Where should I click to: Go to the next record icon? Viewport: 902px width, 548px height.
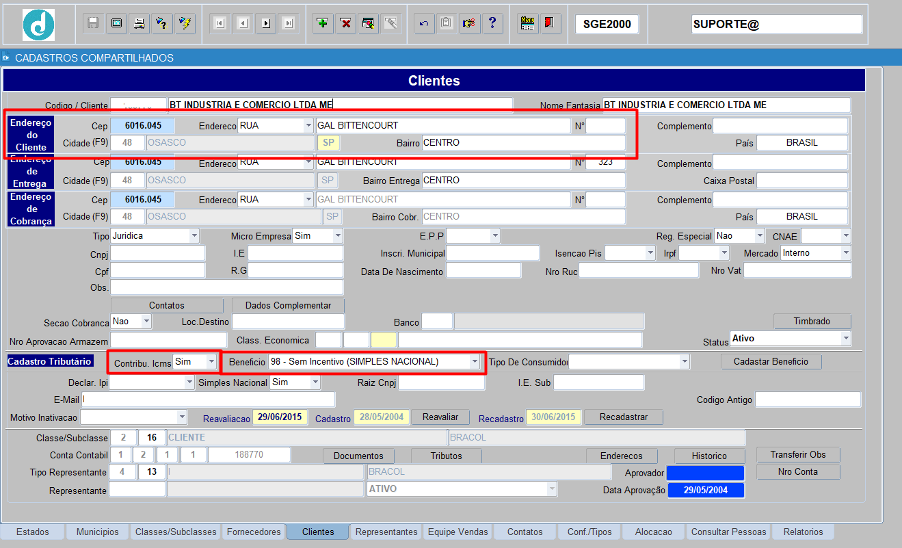point(266,23)
